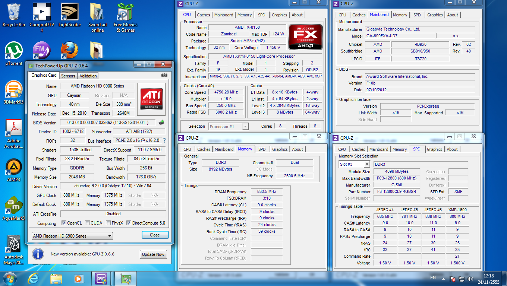Image resolution: width=507 pixels, height=286 pixels.
Task: Open the Autodesk Maya shortcut
Action: tap(14, 250)
